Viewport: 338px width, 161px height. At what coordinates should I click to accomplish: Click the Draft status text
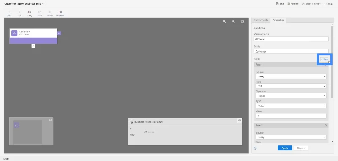click(6, 159)
